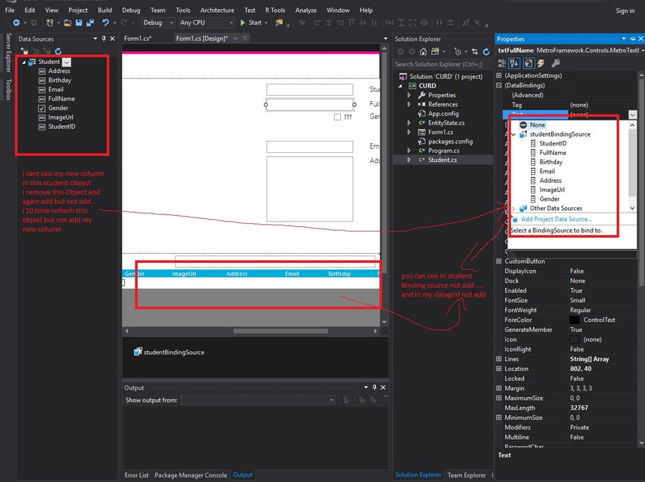This screenshot has height=482, width=645.
Task: Collapse the studentBindingSource tree node
Action: pyautogui.click(x=513, y=135)
